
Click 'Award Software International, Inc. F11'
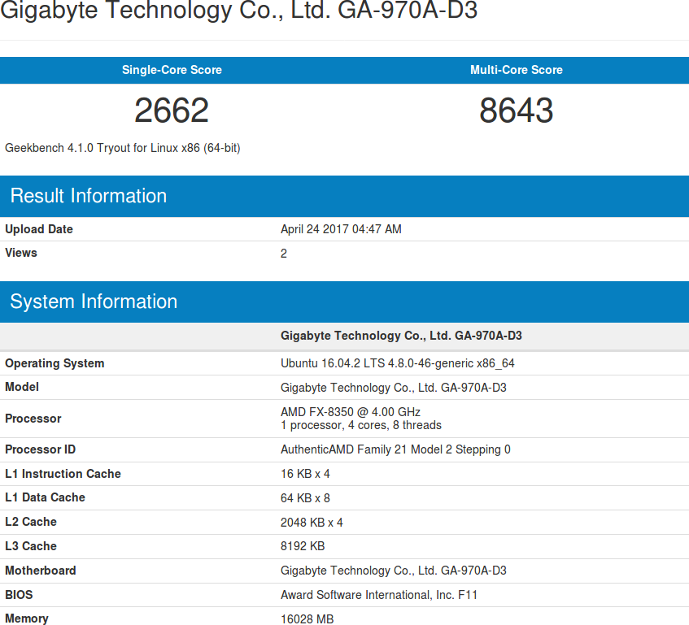coord(379,595)
